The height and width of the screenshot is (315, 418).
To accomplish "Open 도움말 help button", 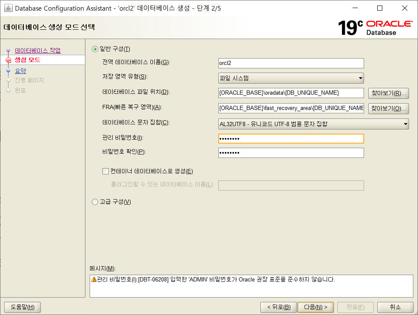I will coord(23,307).
